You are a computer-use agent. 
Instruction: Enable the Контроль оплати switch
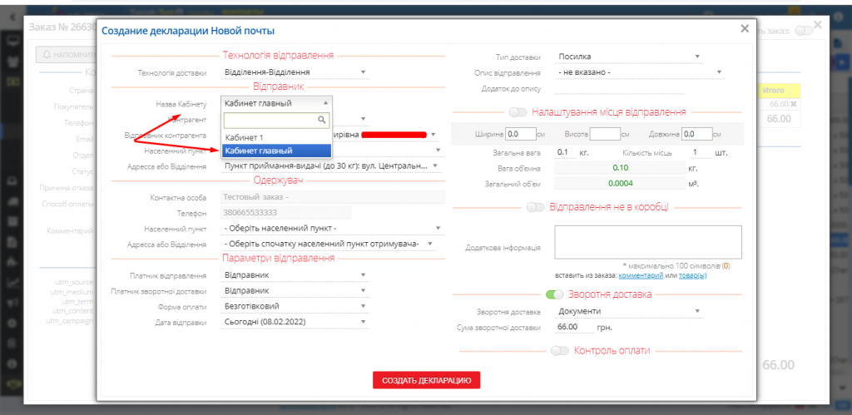click(560, 351)
